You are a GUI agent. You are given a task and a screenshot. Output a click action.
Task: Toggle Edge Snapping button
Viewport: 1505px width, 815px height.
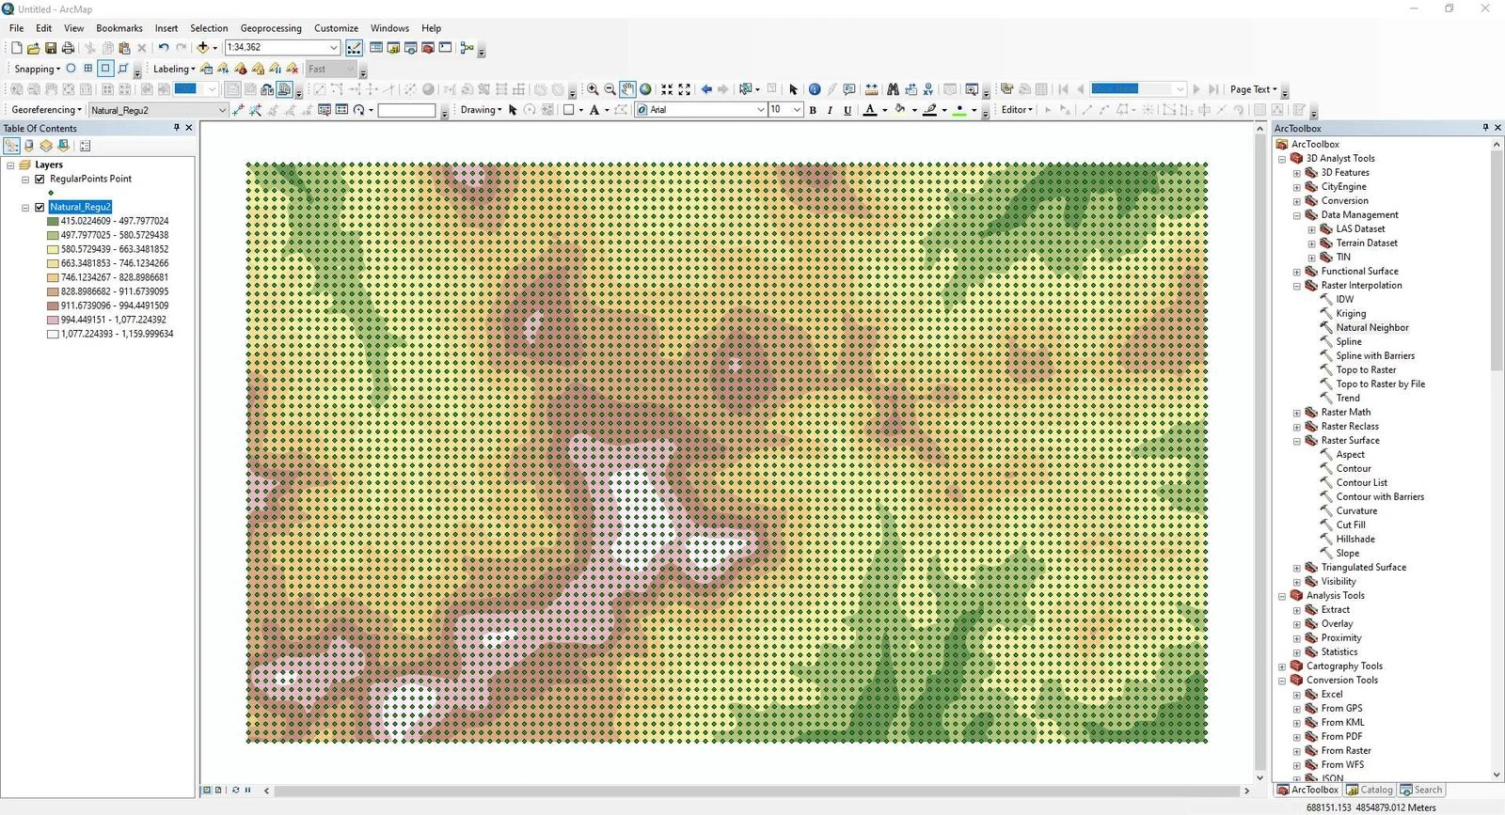pyautogui.click(x=122, y=69)
